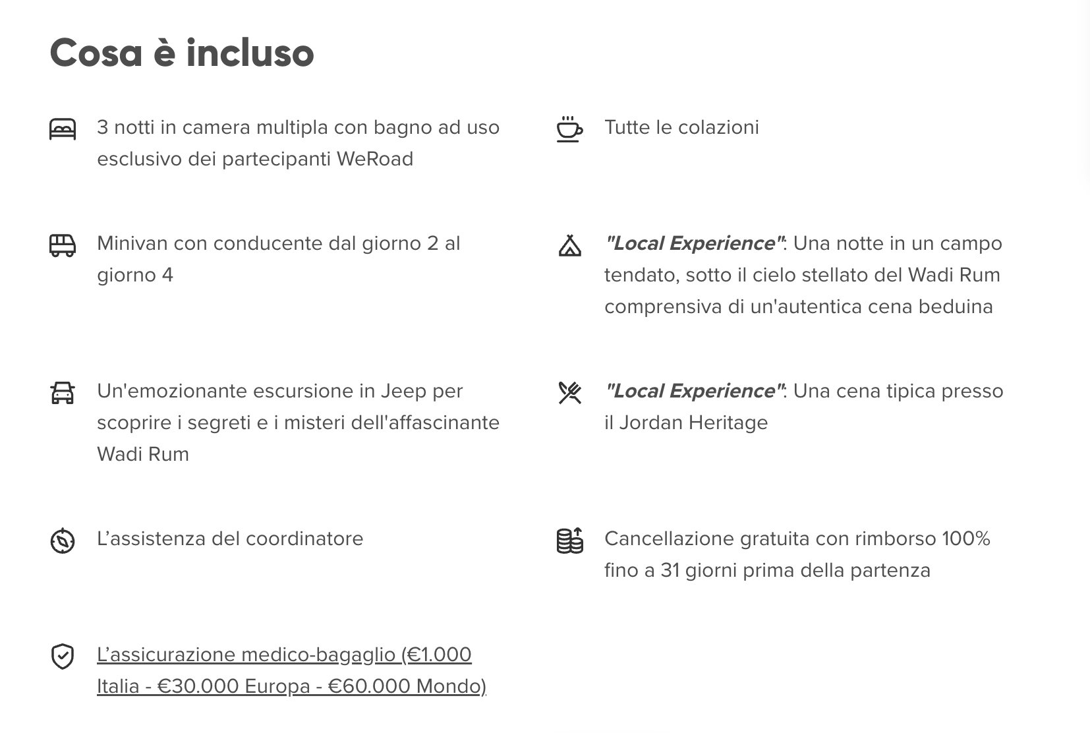
Task: Click the minivan bus icon
Action: (x=63, y=245)
